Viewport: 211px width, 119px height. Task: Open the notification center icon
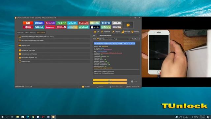coord(208,117)
